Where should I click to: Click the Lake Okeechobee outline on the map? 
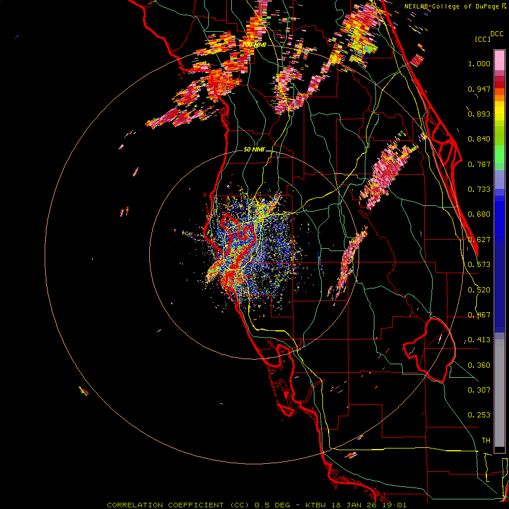(429, 350)
